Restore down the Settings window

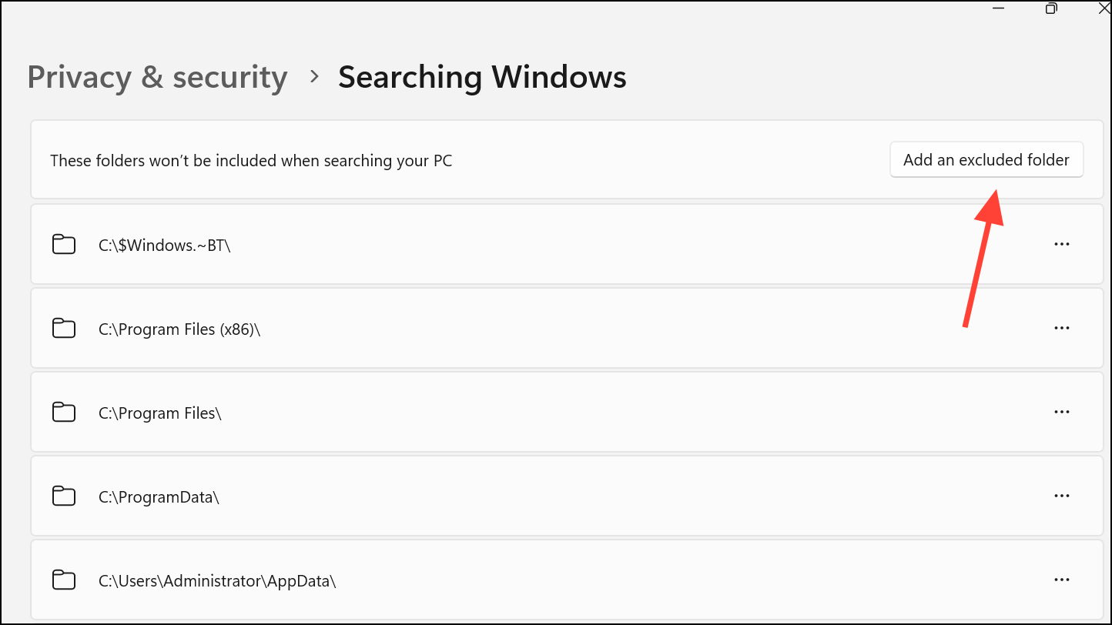point(1051,8)
